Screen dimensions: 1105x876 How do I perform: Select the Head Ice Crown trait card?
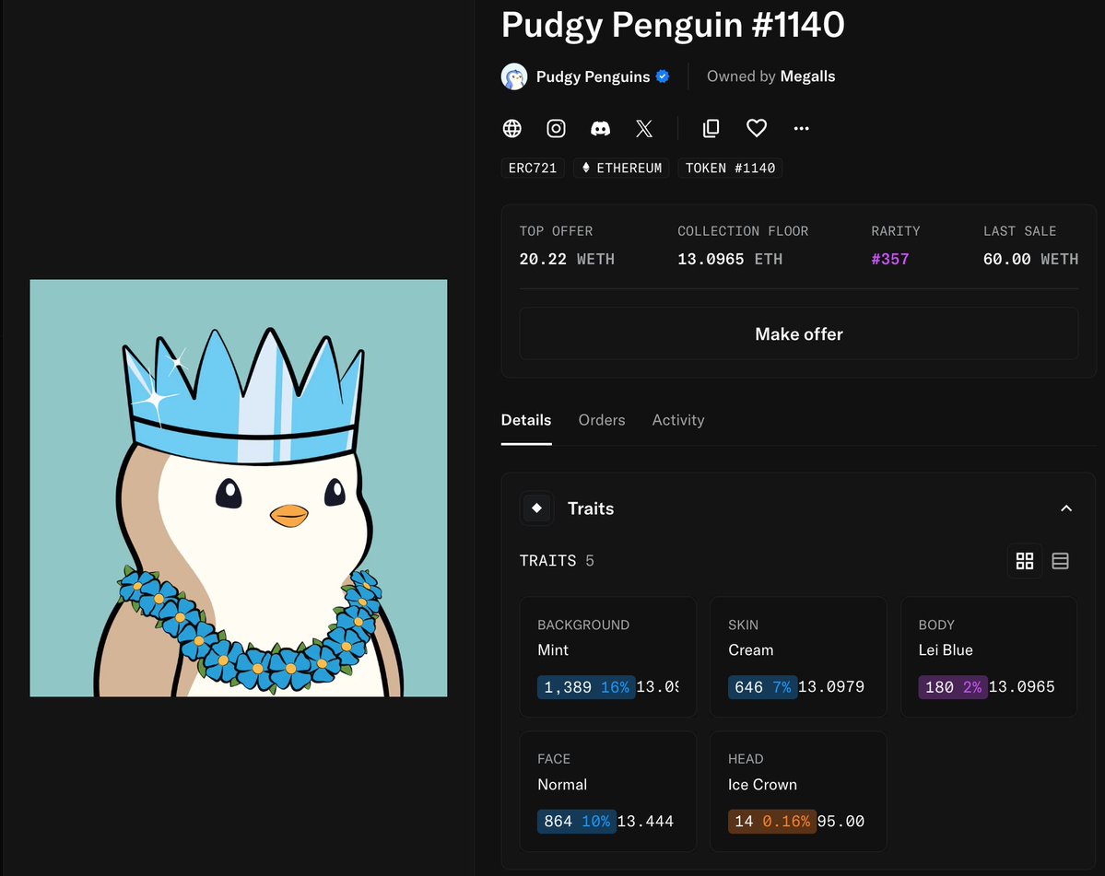pos(798,791)
